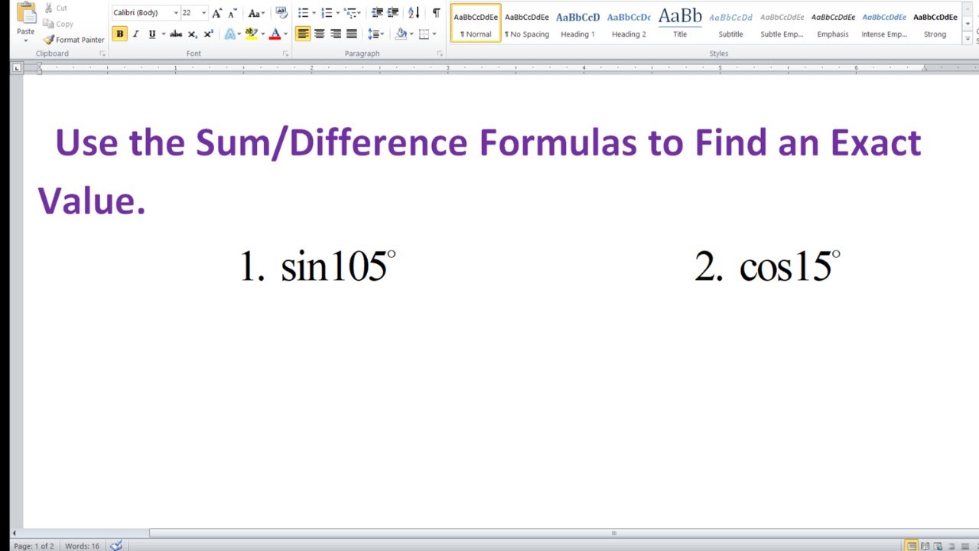This screenshot has width=979, height=551.
Task: Apply Text Effects glowing A icon
Action: (229, 34)
